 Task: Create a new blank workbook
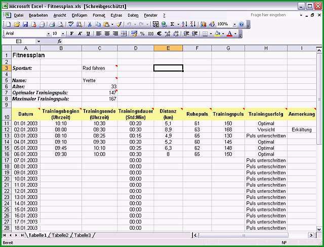[x=8, y=24]
